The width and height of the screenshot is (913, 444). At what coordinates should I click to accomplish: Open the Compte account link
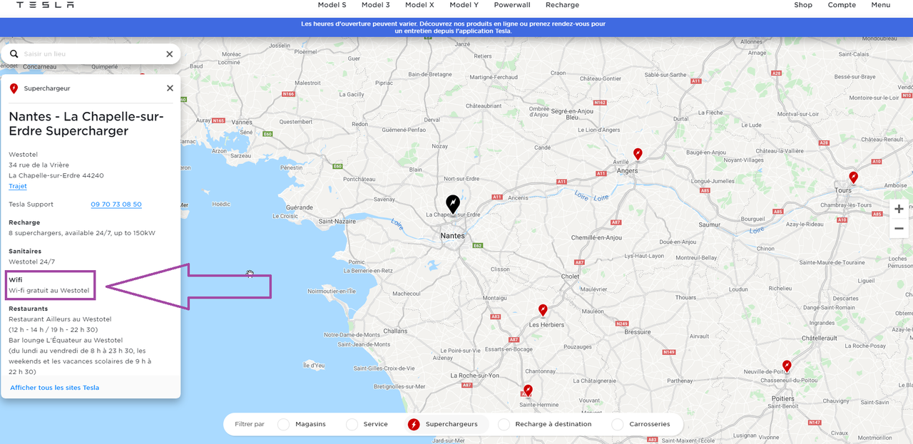tap(842, 5)
